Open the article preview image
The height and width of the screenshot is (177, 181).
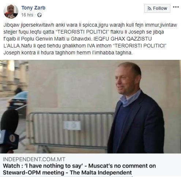pyautogui.click(x=90, y=107)
